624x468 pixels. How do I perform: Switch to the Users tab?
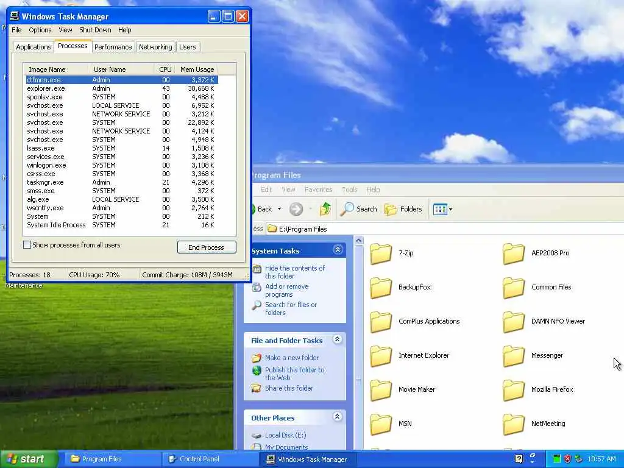[188, 47]
